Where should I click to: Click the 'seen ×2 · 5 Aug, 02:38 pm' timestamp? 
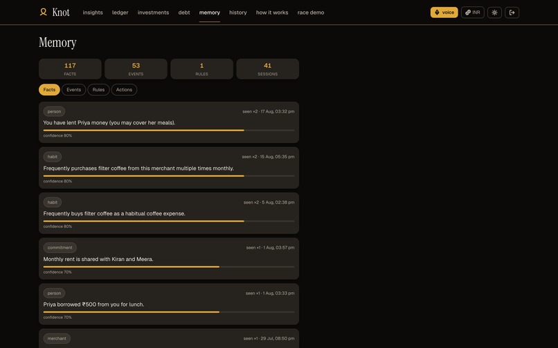click(x=269, y=202)
